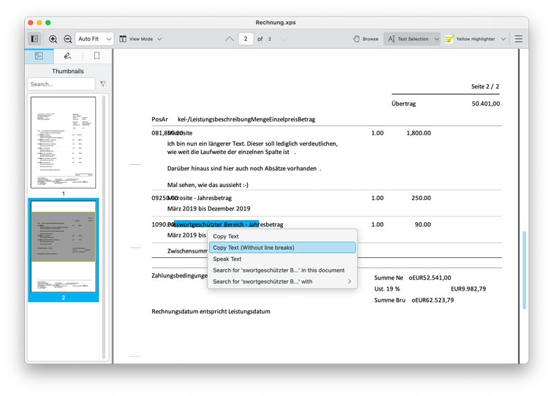The image size is (553, 396).
Task: Select the Yellow Highlighter tool
Action: 470,39
